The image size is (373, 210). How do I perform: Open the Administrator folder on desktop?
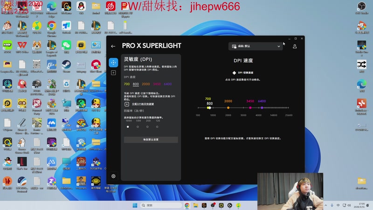pyautogui.click(x=66, y=183)
